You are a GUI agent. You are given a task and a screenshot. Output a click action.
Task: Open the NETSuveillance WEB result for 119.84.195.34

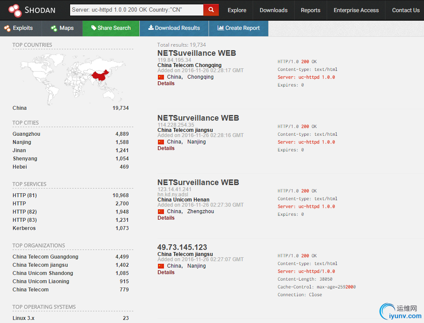point(196,53)
